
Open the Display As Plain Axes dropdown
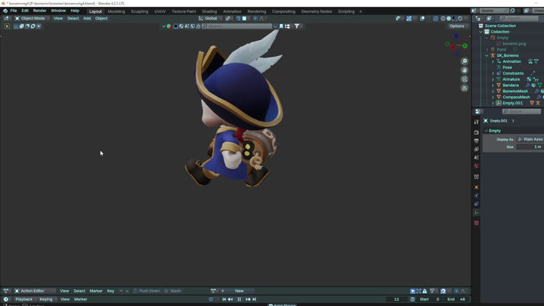[x=530, y=139]
